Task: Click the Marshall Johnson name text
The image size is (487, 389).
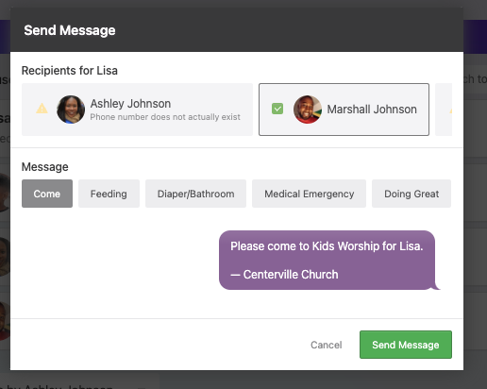Action: (372, 110)
